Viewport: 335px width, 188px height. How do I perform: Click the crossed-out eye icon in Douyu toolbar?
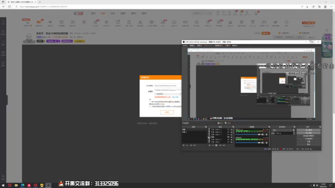point(275,22)
